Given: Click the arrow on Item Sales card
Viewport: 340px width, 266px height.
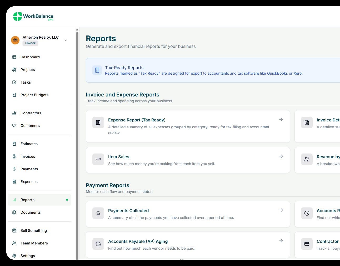Looking at the screenshot, I should tap(281, 156).
